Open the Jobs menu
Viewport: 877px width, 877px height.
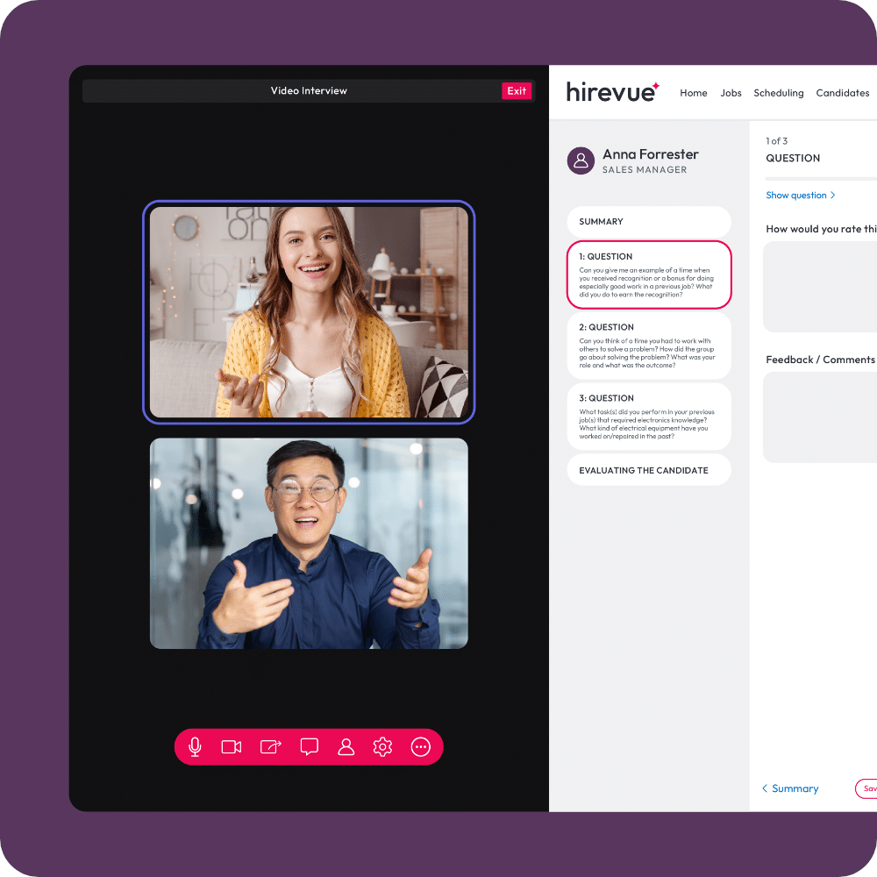[731, 93]
